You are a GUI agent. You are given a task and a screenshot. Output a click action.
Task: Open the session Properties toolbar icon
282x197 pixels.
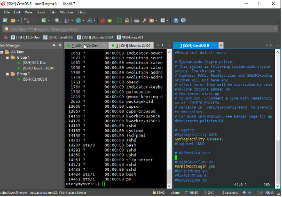[44, 20]
